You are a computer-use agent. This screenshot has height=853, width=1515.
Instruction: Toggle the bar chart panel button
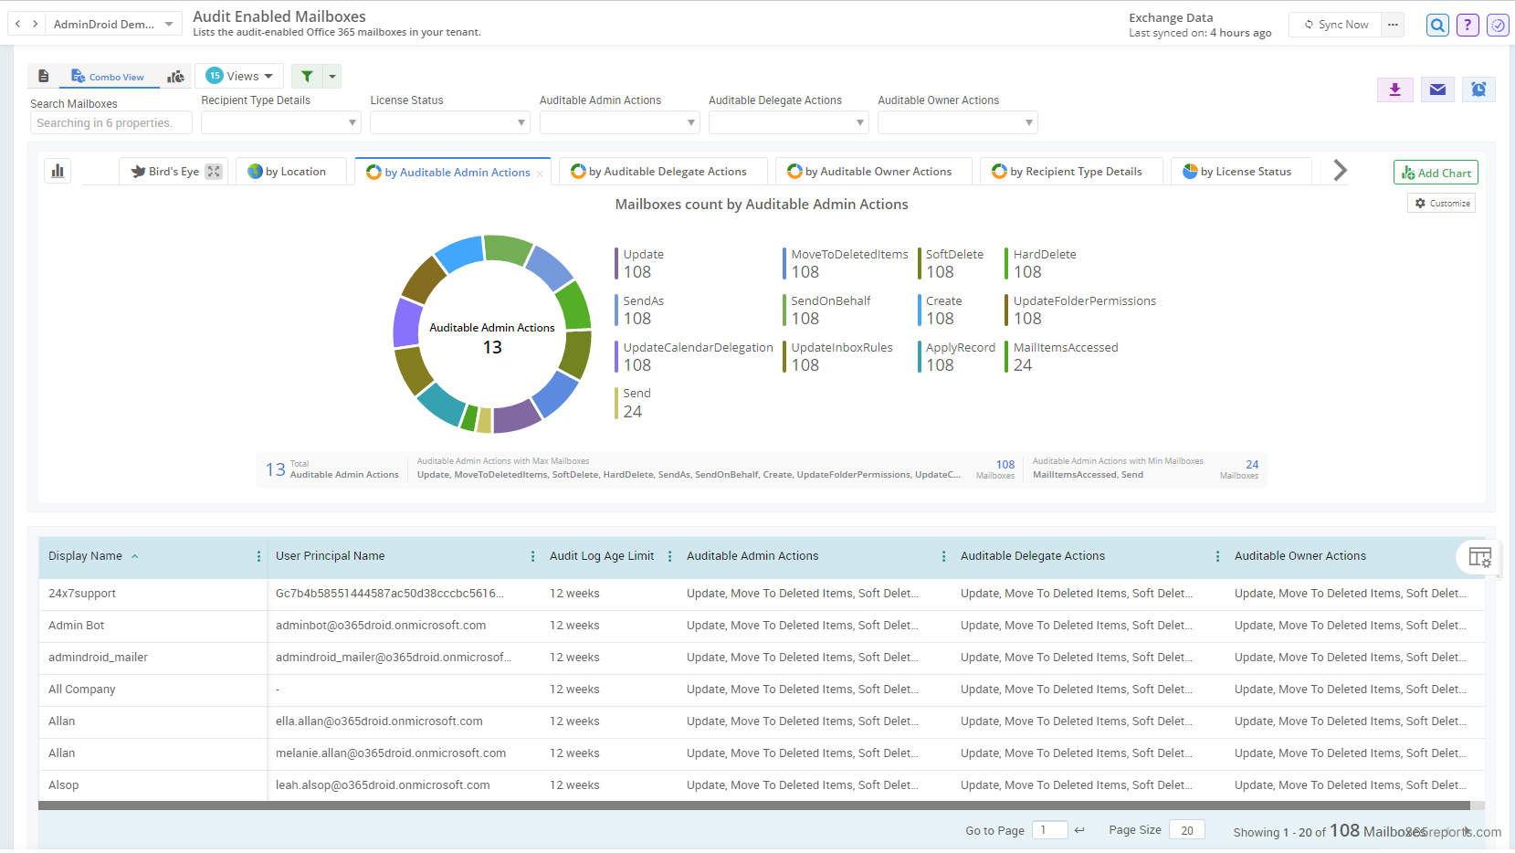58,172
